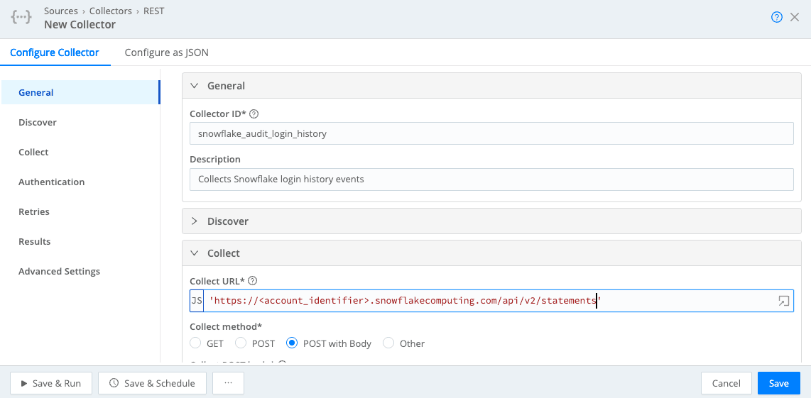Image resolution: width=811 pixels, height=398 pixels.
Task: Go to Authentication in the sidebar
Action: (x=51, y=182)
